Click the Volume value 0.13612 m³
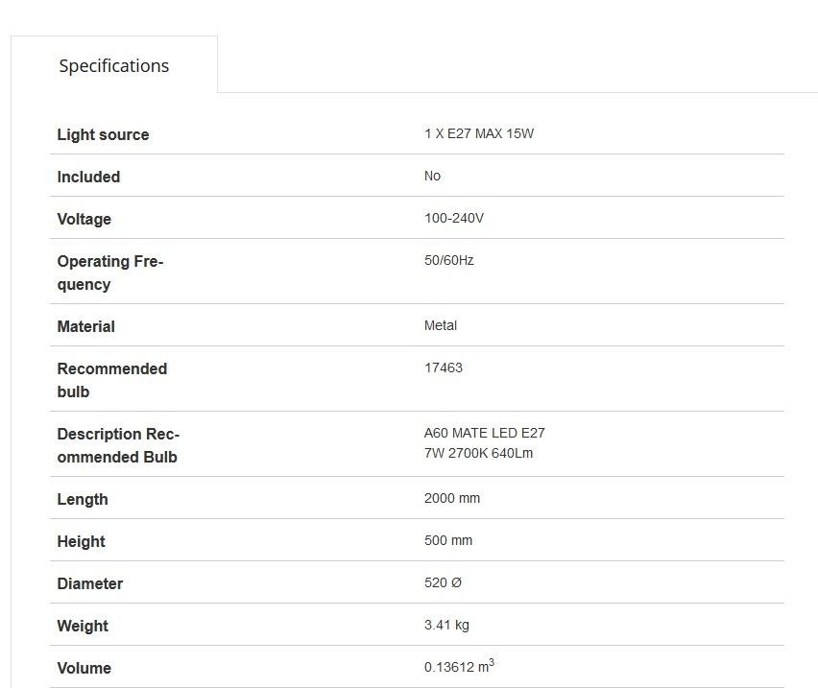This screenshot has height=688, width=818. click(459, 666)
